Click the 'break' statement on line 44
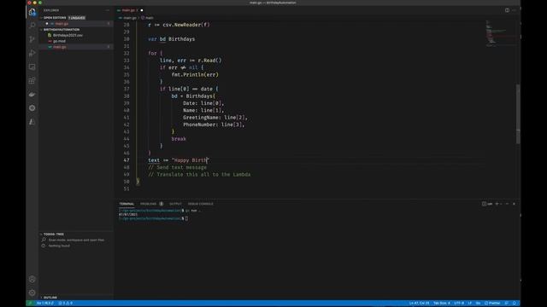Screen dimensions: 547x307 [x=179, y=139]
